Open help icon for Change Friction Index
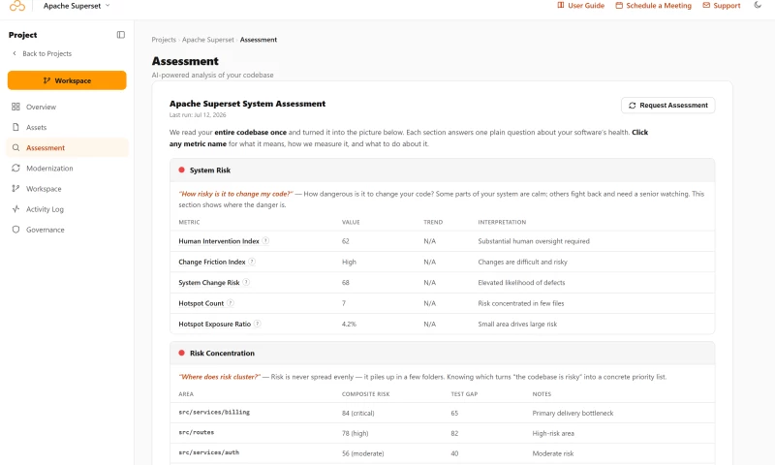 pos(252,262)
